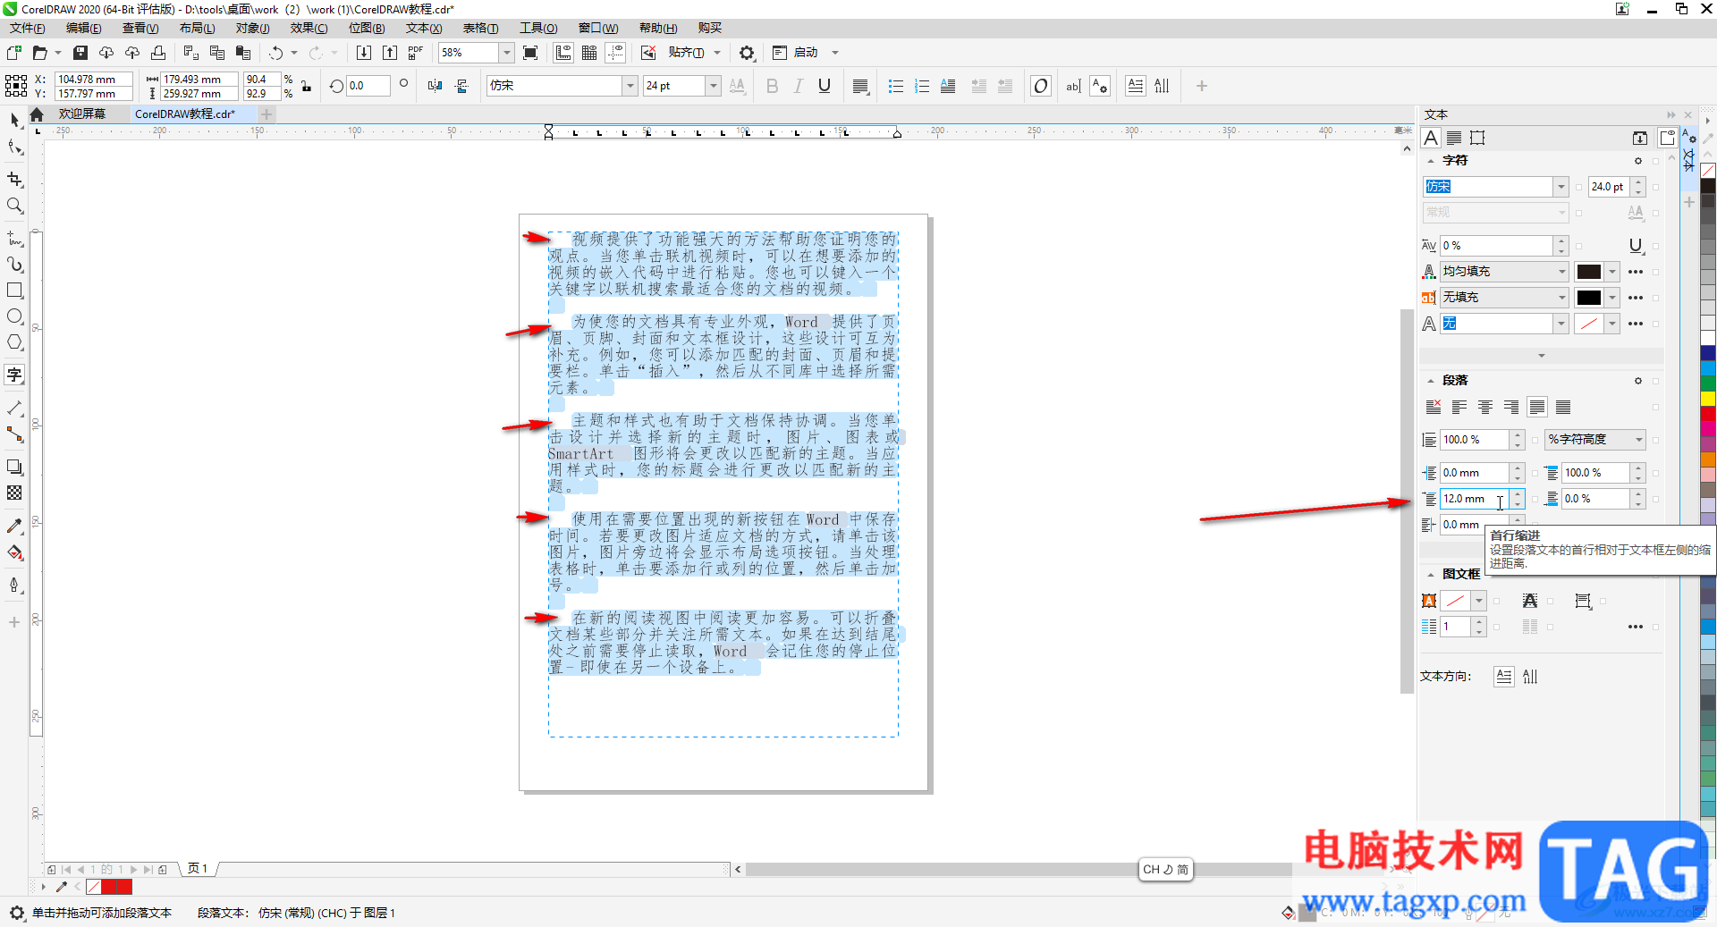The width and height of the screenshot is (1717, 927).
Task: Click rotation angle 0.0 field
Action: point(368,86)
